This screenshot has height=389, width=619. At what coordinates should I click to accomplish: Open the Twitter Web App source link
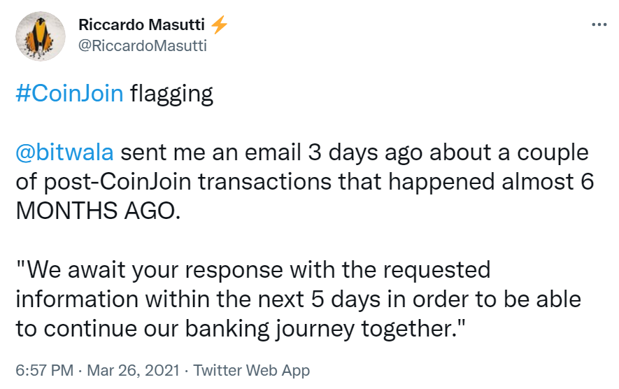pos(251,370)
